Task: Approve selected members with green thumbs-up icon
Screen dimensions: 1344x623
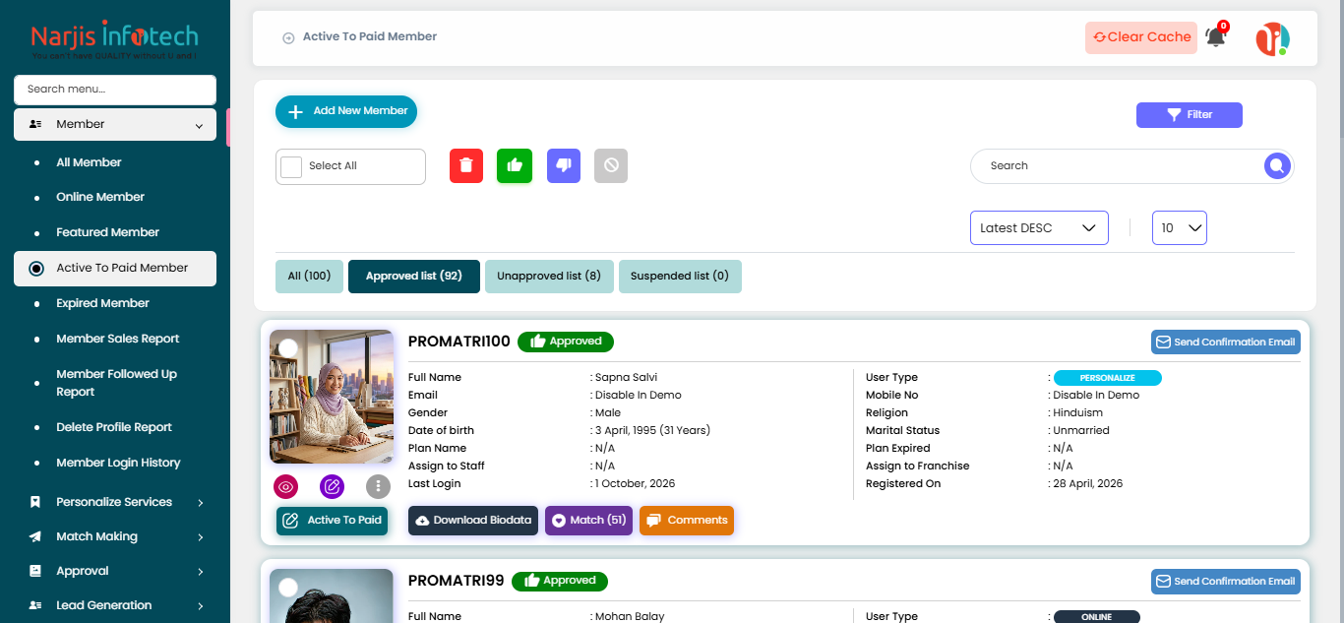Action: [515, 166]
